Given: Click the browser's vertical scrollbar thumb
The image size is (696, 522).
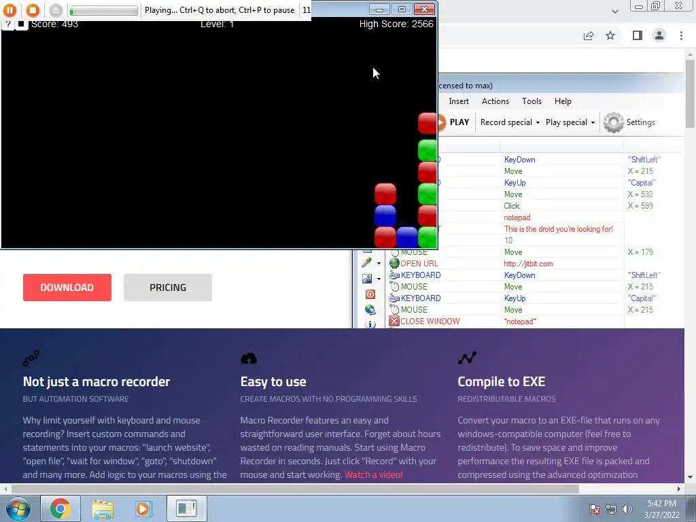Looking at the screenshot, I should (690, 93).
